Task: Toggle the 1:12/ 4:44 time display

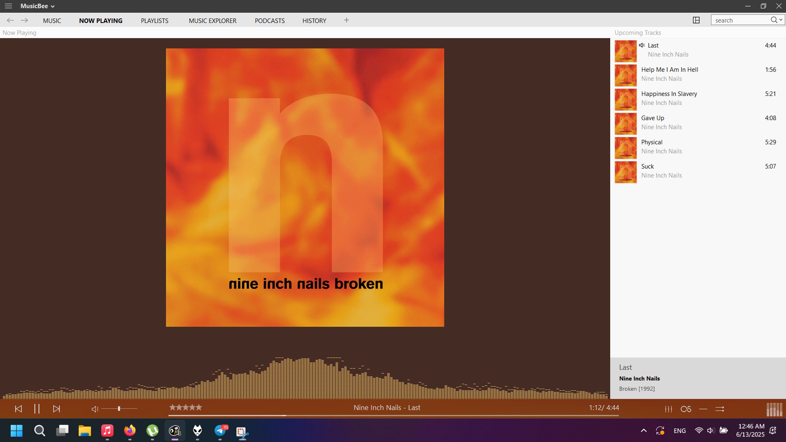Action: [x=604, y=408]
